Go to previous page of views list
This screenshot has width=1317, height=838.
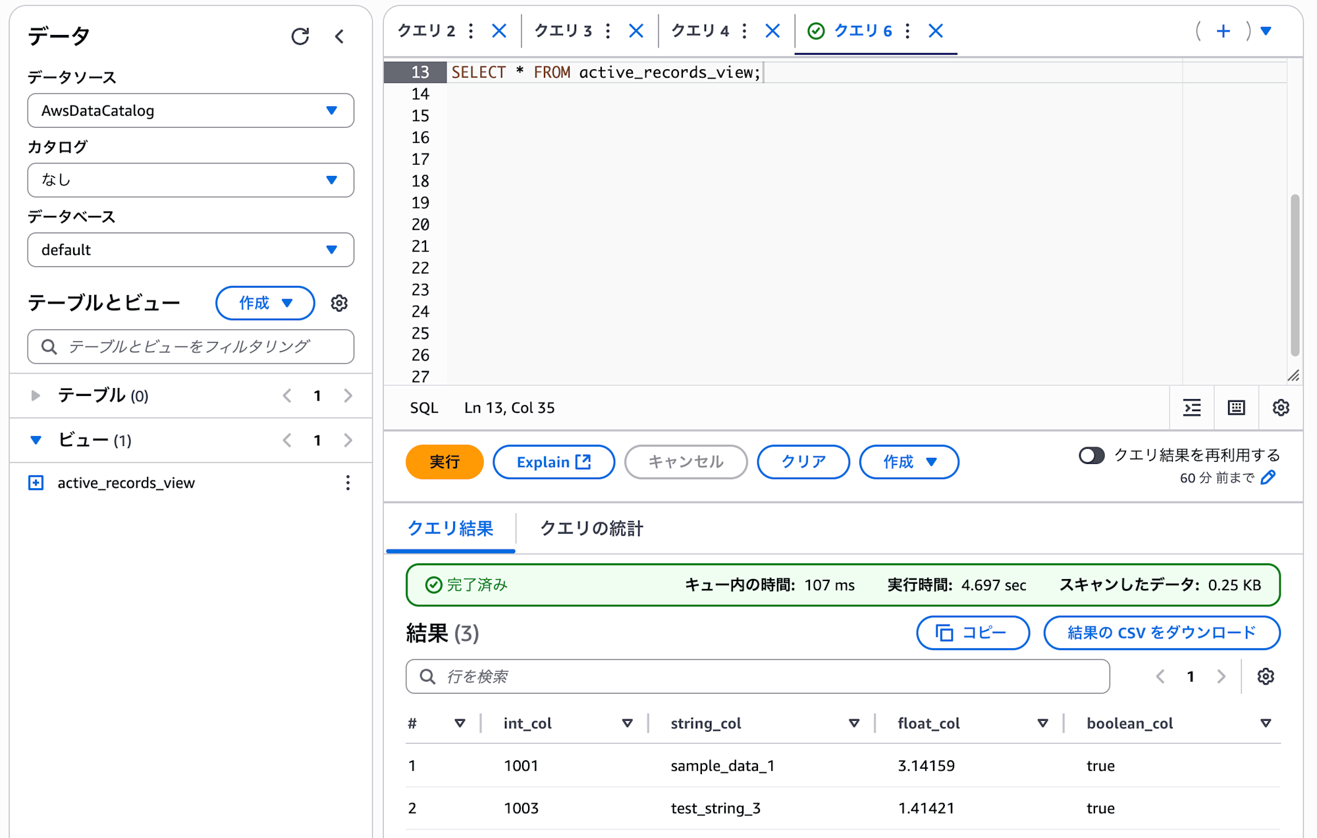287,440
